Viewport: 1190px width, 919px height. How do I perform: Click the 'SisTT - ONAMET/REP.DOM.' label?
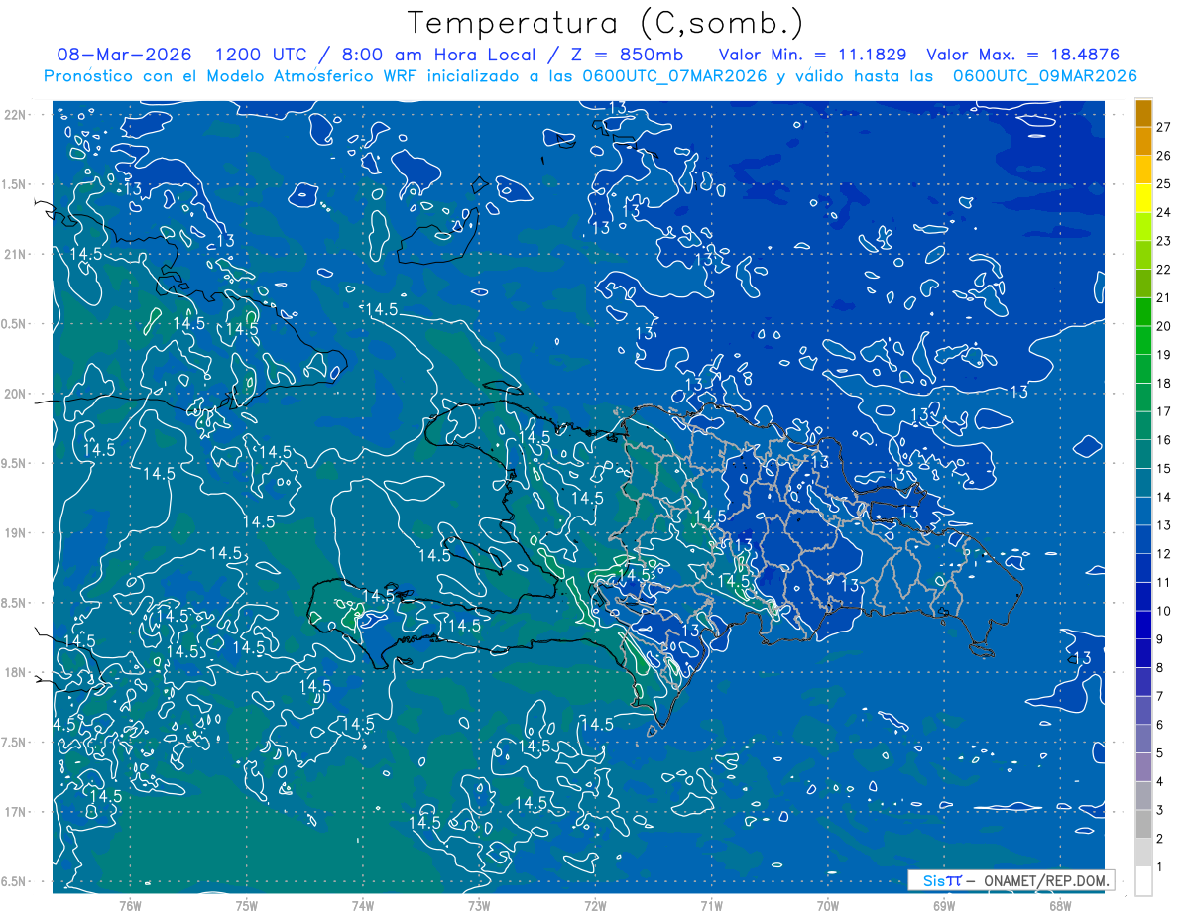coord(1011,880)
